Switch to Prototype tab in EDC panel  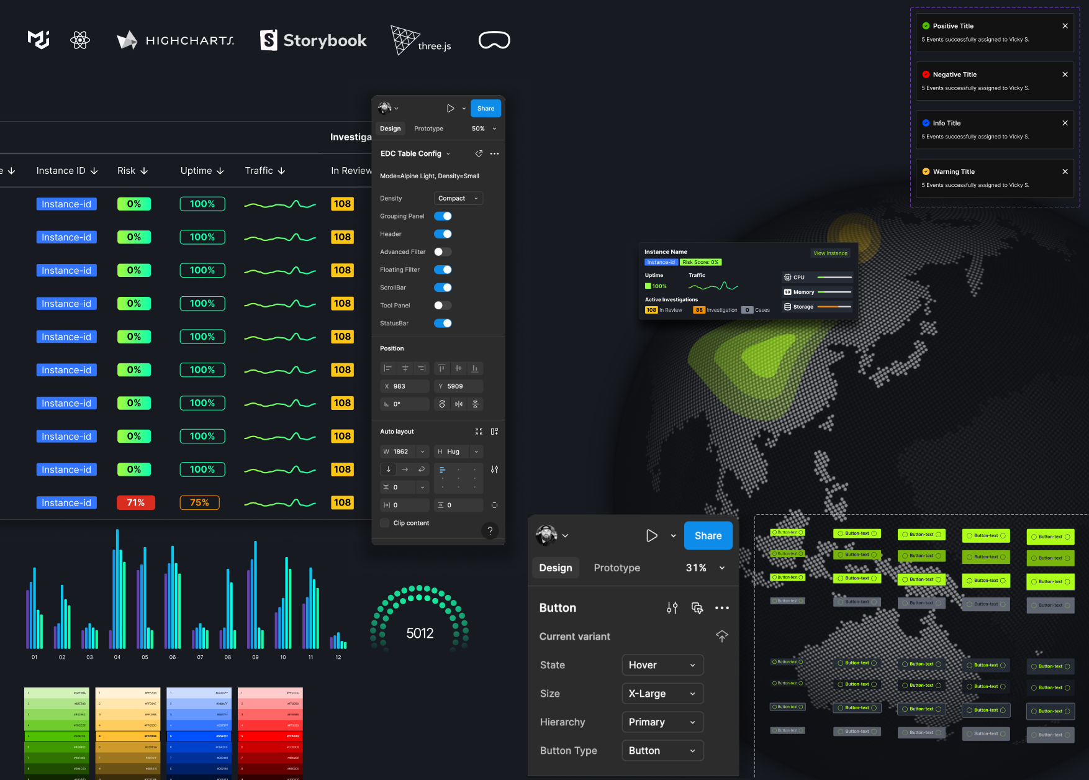click(428, 129)
